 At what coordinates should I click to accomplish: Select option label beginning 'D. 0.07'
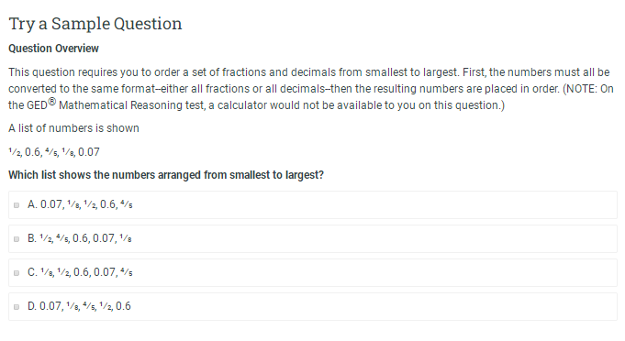point(79,306)
